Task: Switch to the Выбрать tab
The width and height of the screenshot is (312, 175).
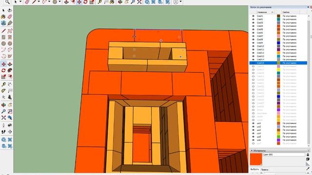Action: [x=254, y=170]
